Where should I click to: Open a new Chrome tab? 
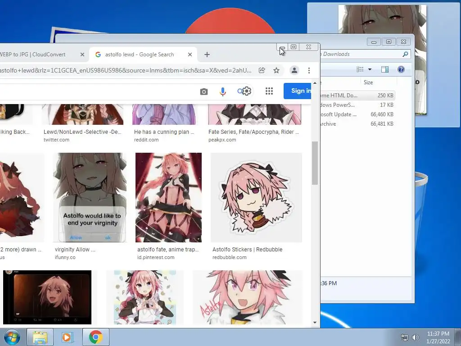coord(207,55)
